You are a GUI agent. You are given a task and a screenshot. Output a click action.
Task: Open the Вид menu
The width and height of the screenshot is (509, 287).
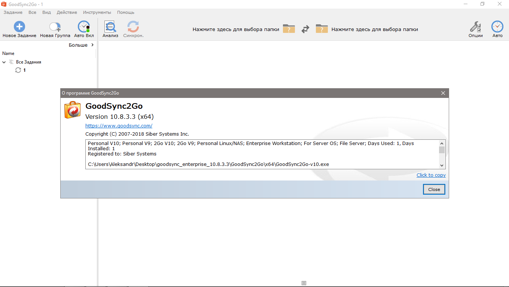[46, 12]
